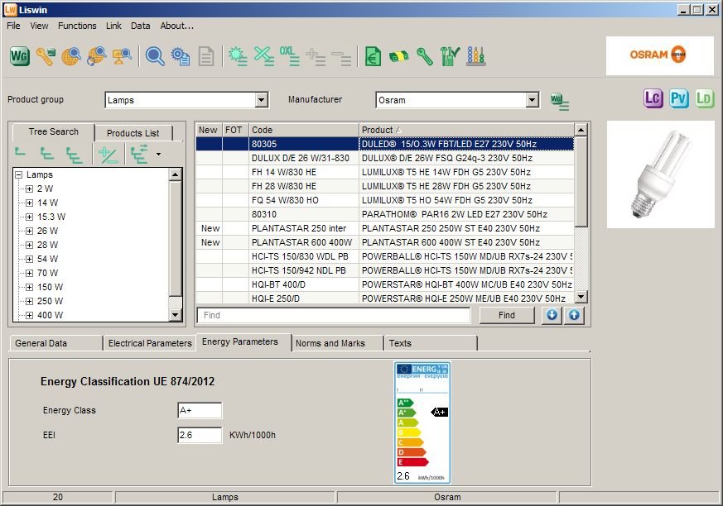Expand the 400 W tree node
This screenshot has height=506, width=723.
(x=30, y=315)
